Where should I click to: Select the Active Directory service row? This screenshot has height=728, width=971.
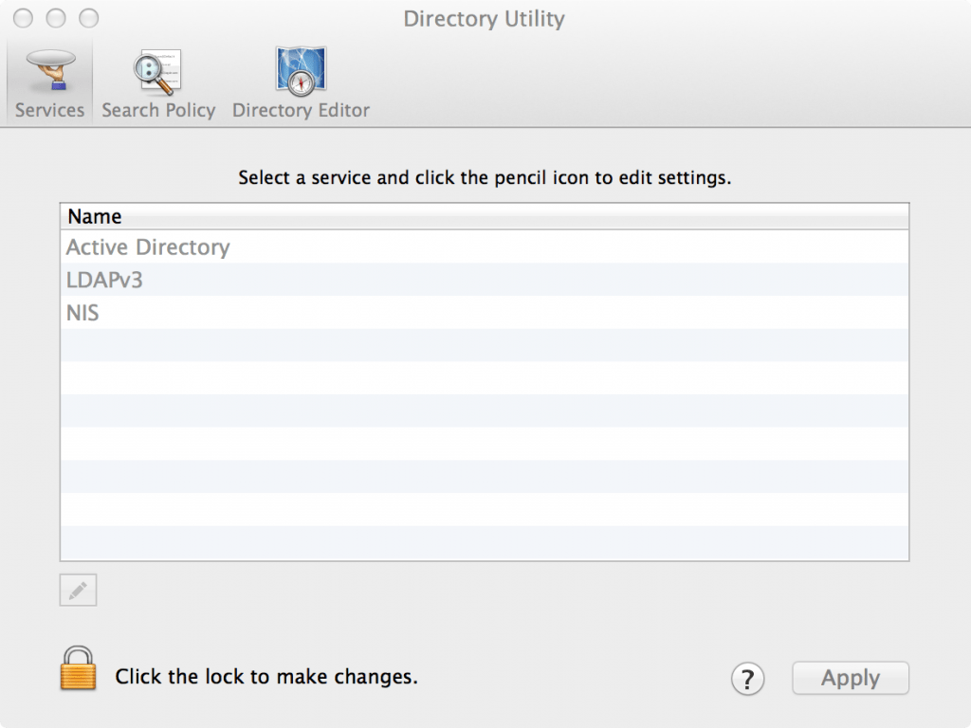[485, 247]
